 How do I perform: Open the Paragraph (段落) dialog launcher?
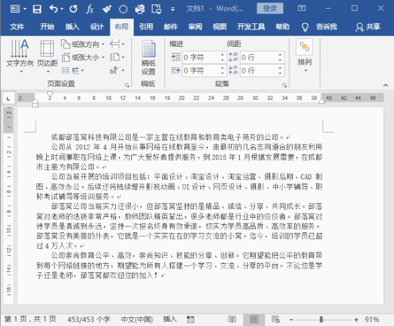[x=284, y=86]
